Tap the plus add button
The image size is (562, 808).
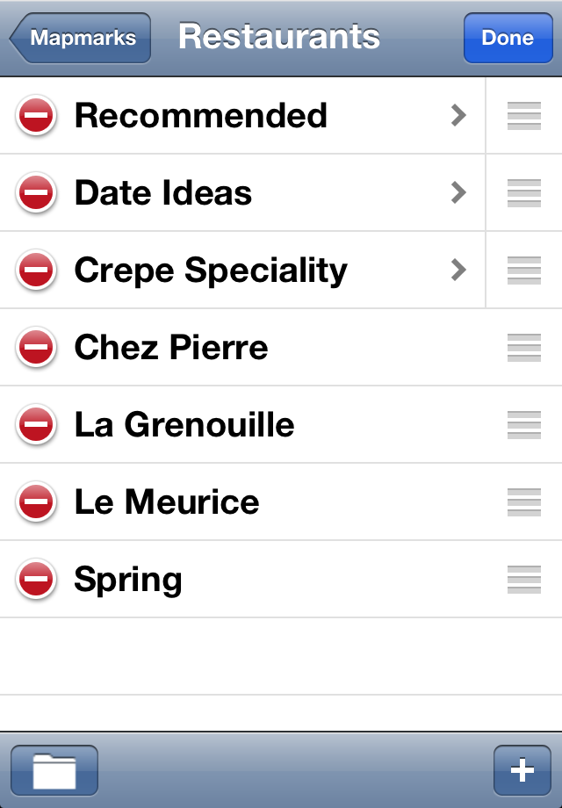tap(522, 770)
